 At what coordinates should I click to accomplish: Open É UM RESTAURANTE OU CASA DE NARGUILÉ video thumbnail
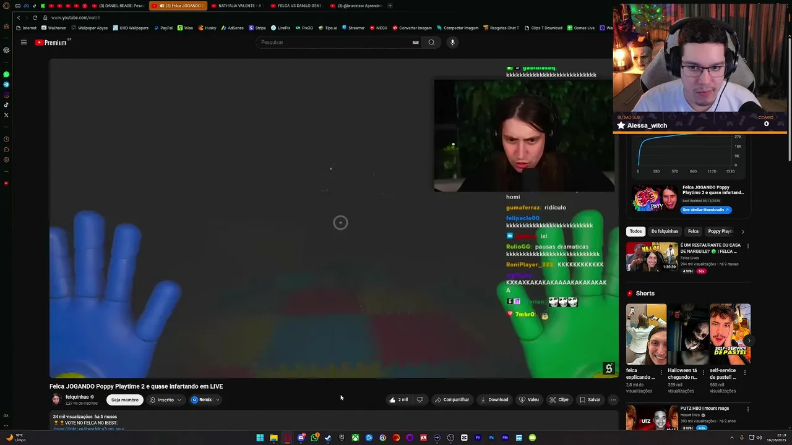(x=652, y=257)
